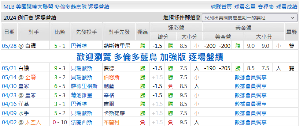Screen dimensions: 300x137
Task: Click the score 9 - 3
Action: [x=60, y=68]
